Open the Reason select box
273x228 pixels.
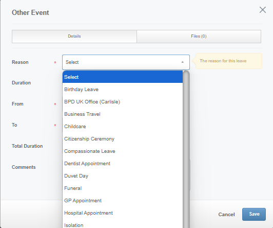(126, 62)
